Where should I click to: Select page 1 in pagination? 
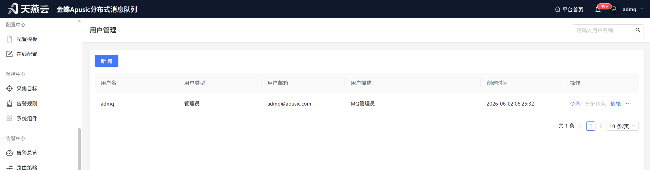[x=591, y=126]
